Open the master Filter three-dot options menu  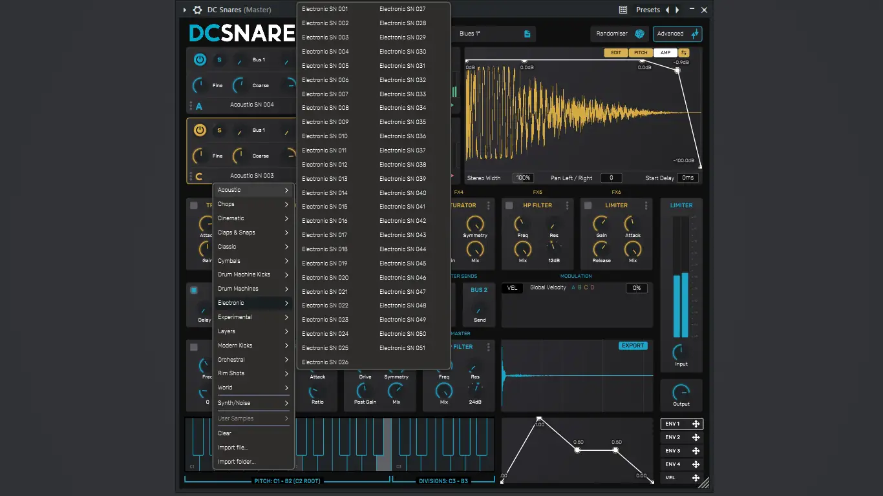click(x=489, y=347)
